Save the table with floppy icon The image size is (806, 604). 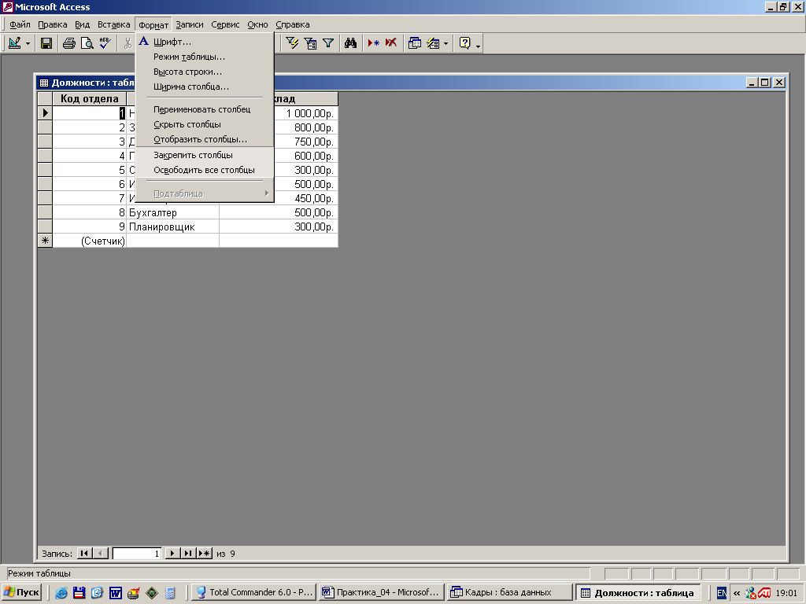pyautogui.click(x=46, y=43)
